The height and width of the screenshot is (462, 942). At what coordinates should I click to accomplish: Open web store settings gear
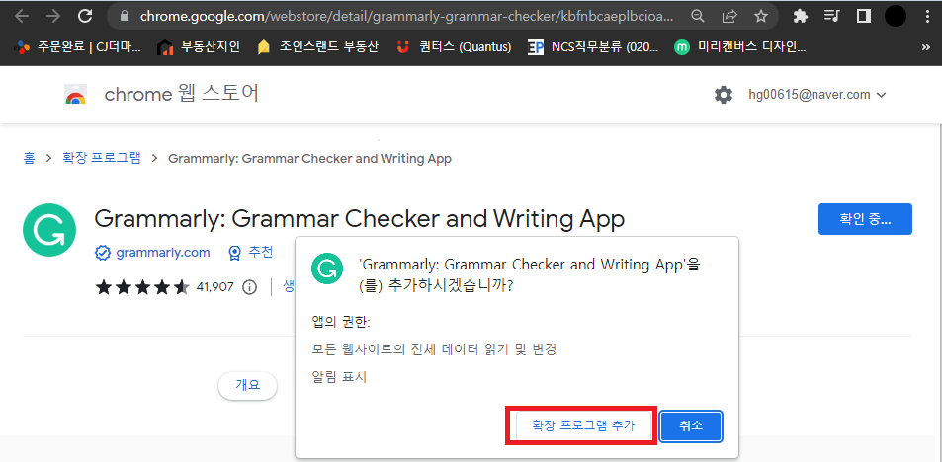coord(724,95)
